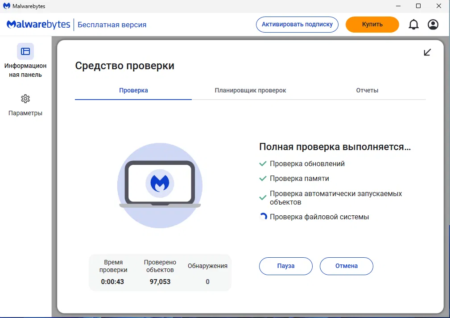The width and height of the screenshot is (450, 318).
Task: Switch to the Проверка tab
Action: (133, 90)
